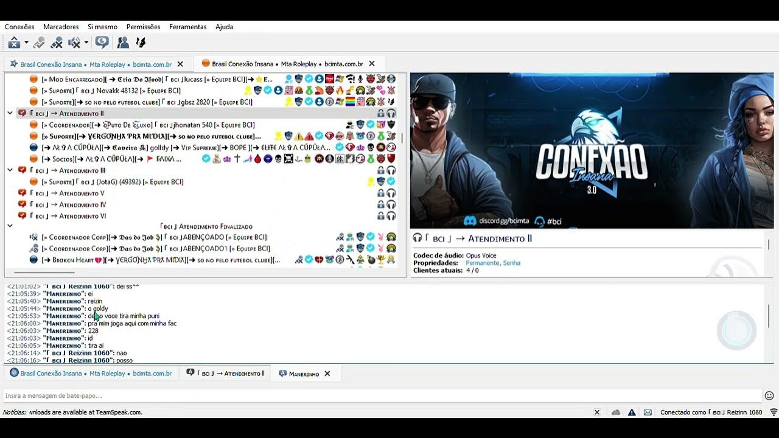The height and width of the screenshot is (438, 779).
Task: Collapse the Atendimento Finalizado section
Action: 10,226
